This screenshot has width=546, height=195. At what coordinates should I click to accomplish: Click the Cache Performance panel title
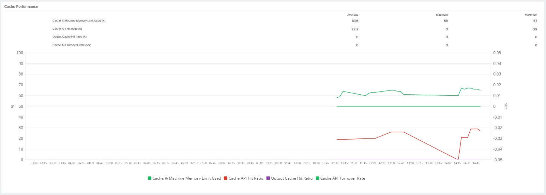tap(21, 7)
